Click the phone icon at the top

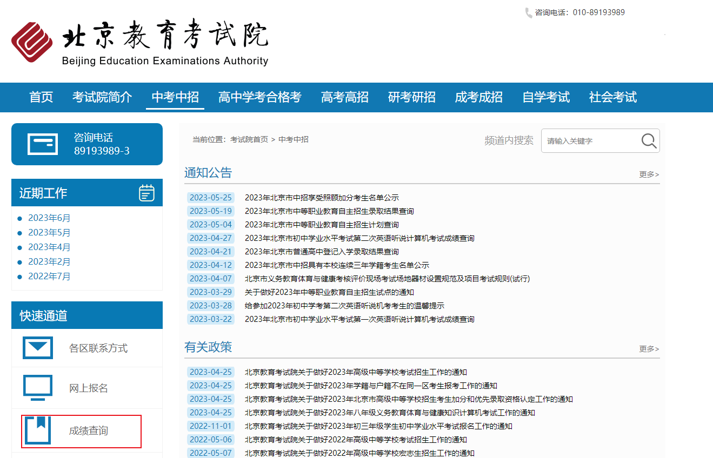528,12
